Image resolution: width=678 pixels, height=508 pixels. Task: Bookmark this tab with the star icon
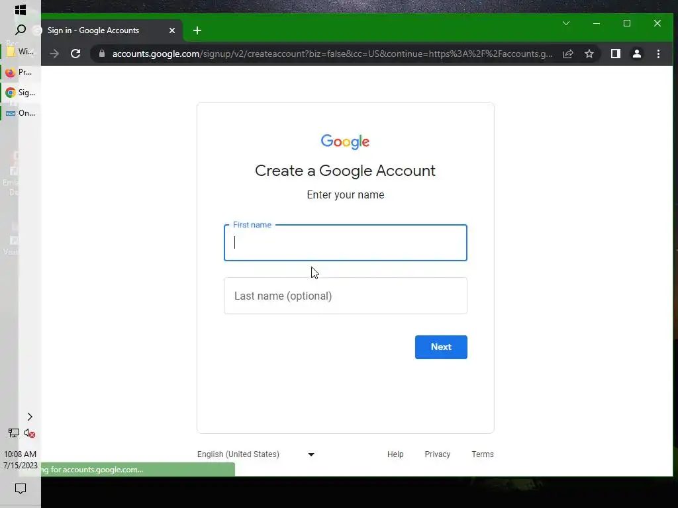coord(589,54)
